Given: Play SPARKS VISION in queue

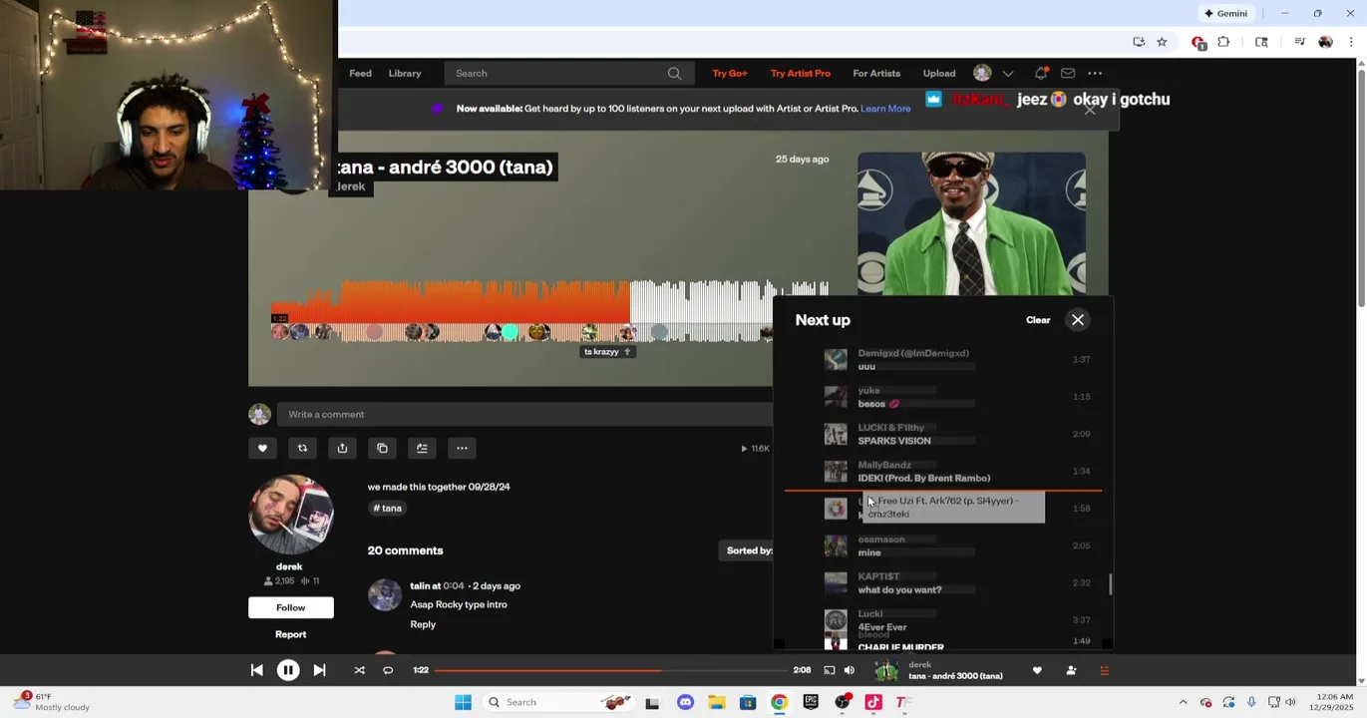Looking at the screenshot, I should pos(894,441).
